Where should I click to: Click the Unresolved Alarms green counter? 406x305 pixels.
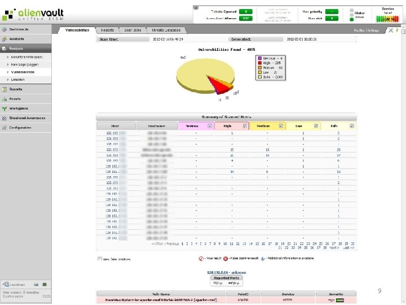tap(246, 19)
